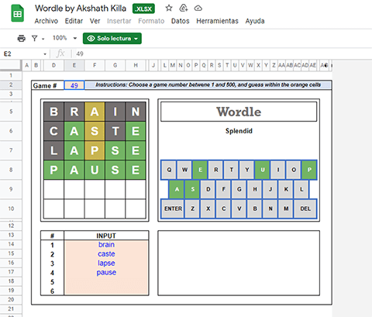Select column header E

(x=74, y=65)
